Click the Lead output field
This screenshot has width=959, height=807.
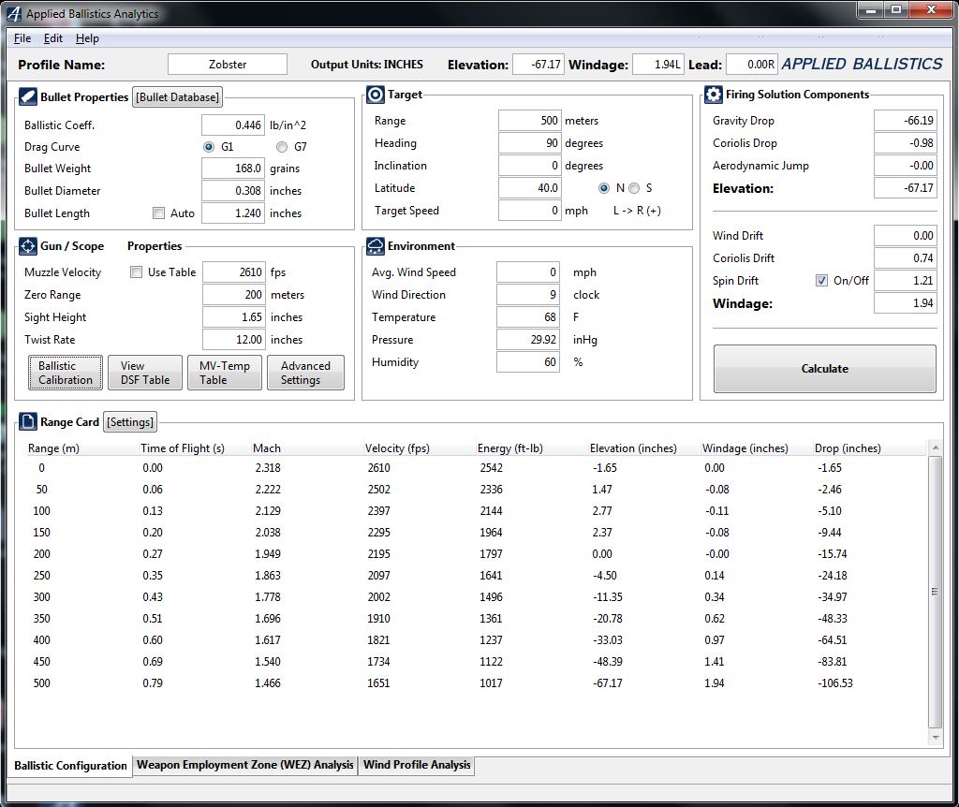tap(752, 65)
